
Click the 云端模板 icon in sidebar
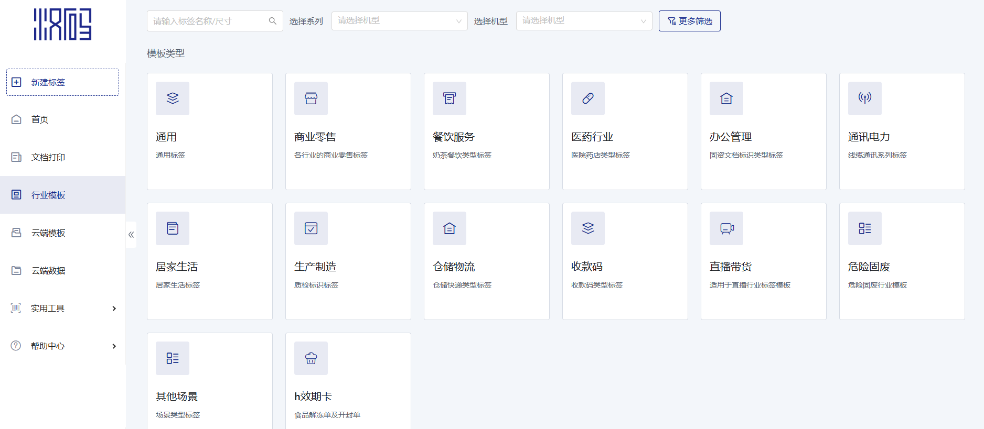(x=16, y=233)
